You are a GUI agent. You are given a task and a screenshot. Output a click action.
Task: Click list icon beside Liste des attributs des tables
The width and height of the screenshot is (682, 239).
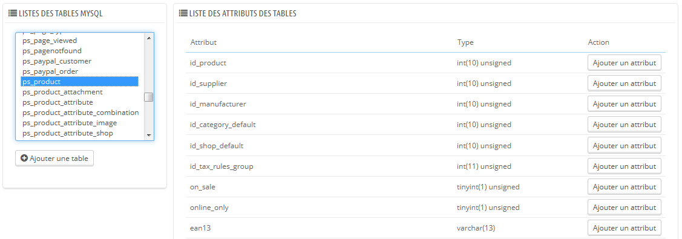(183, 13)
